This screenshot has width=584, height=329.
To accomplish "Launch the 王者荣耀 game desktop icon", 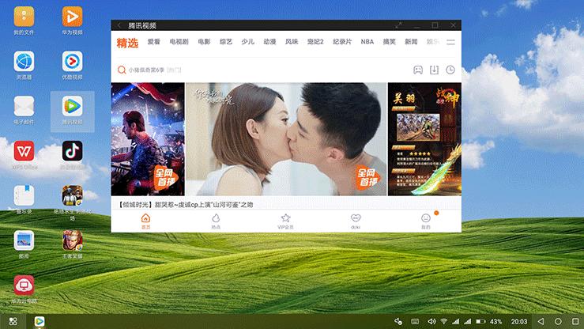I will click(72, 240).
